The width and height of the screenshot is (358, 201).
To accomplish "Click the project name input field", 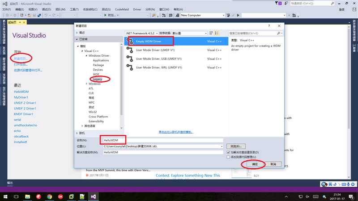I will pyautogui.click(x=162, y=140).
